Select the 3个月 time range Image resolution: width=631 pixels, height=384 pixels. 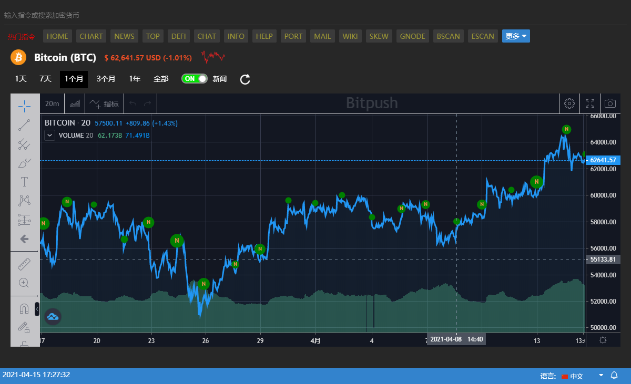[106, 79]
